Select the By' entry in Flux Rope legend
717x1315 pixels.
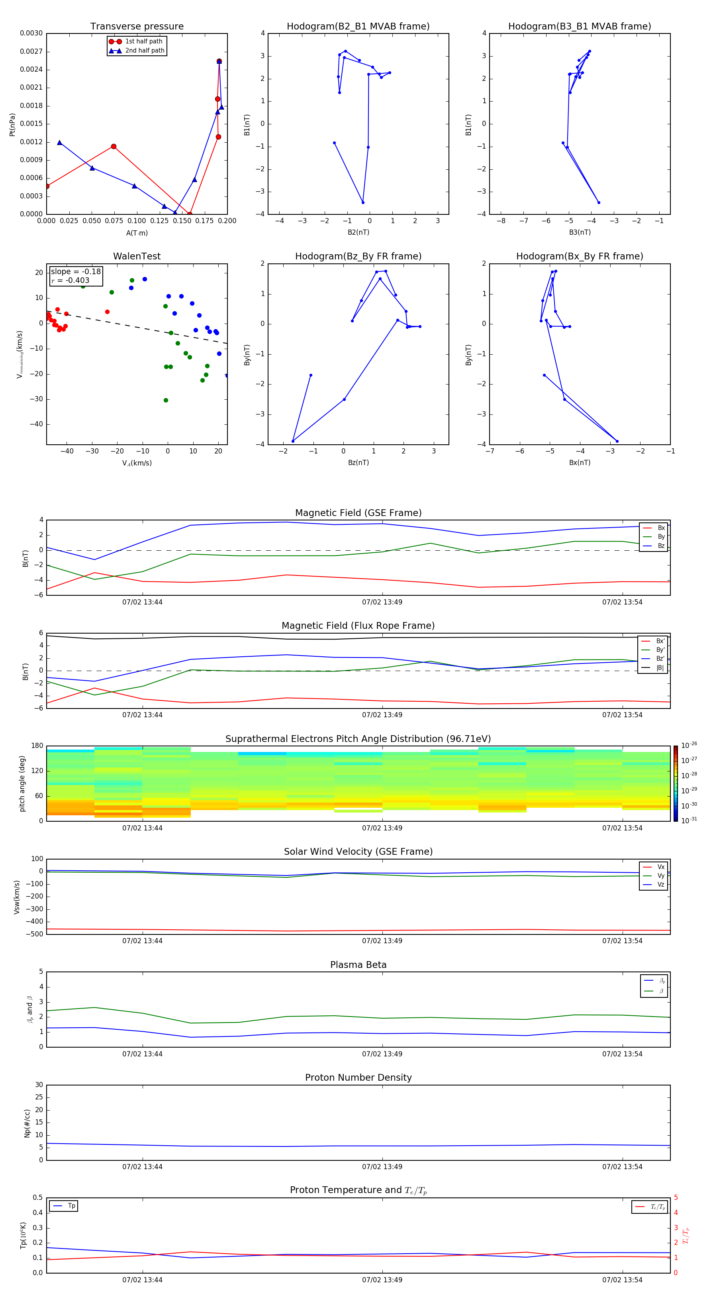pos(653,650)
